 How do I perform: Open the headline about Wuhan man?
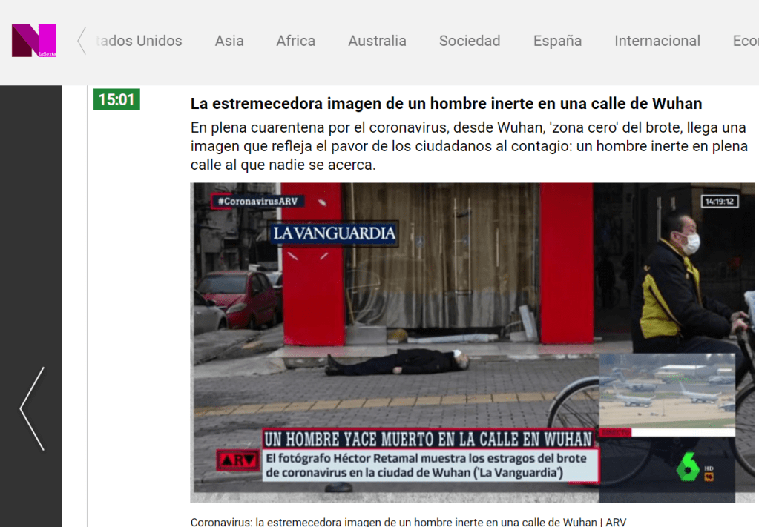coord(446,103)
